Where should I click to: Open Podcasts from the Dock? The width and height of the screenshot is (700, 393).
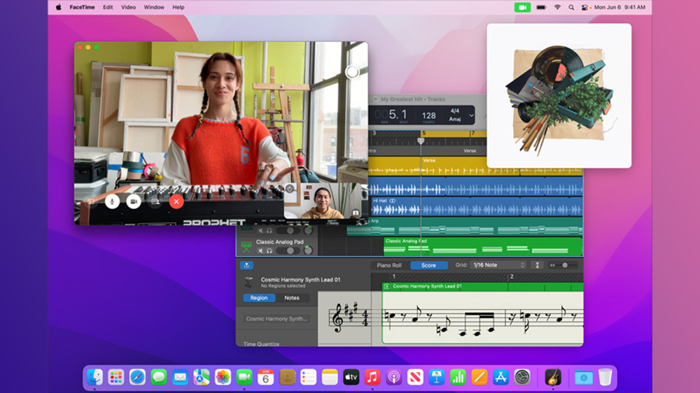393,378
